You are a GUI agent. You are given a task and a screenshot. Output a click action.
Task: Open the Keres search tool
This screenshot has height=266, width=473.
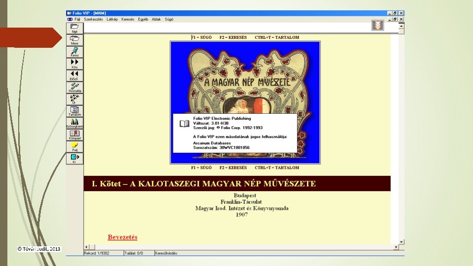(x=74, y=52)
